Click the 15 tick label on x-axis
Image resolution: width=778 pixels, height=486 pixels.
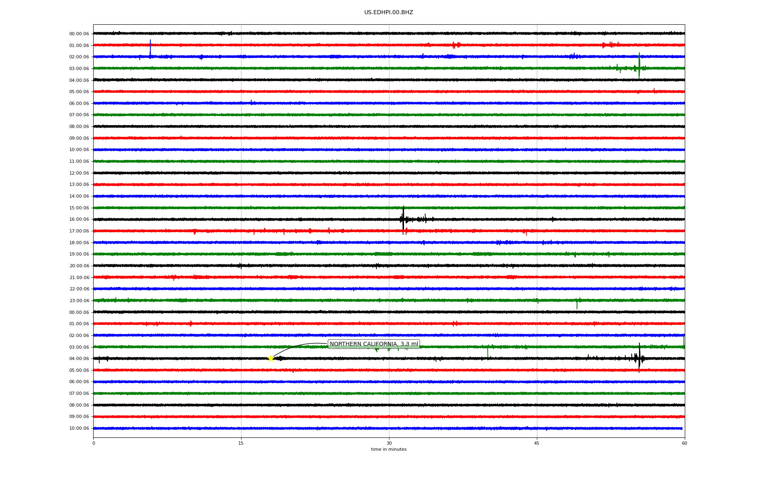pyautogui.click(x=241, y=443)
